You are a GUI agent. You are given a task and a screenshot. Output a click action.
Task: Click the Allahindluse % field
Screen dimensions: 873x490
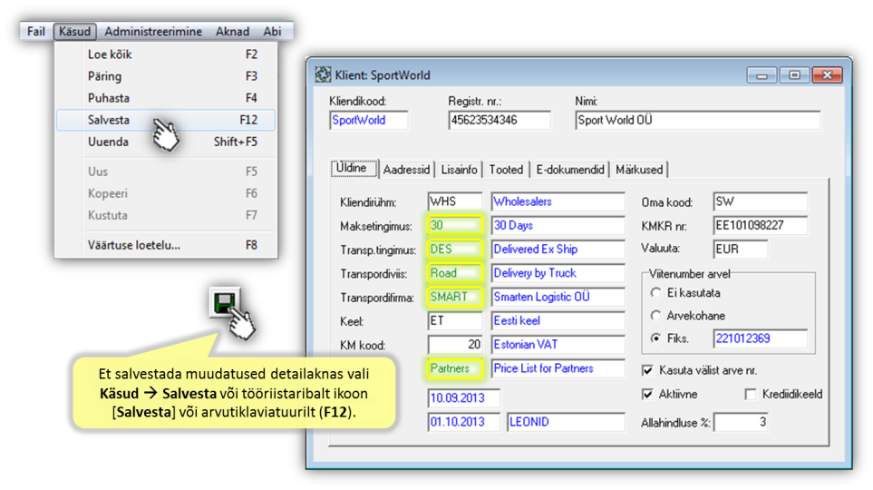(x=741, y=422)
